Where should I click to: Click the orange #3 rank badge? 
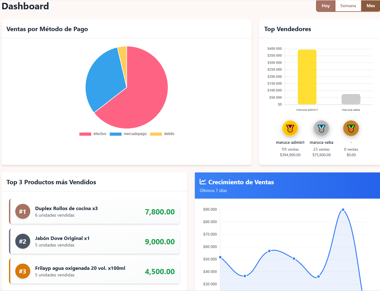pos(23,271)
